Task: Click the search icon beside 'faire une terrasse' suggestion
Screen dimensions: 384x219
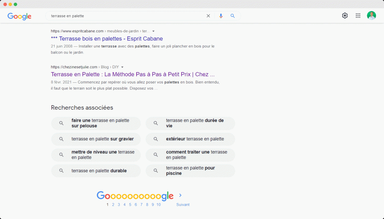Action: (x=62, y=123)
